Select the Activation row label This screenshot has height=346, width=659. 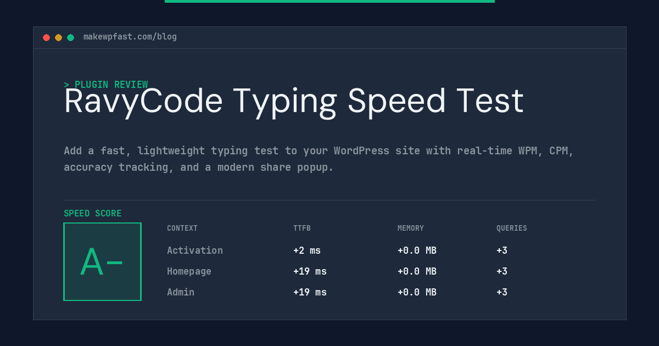pos(195,250)
